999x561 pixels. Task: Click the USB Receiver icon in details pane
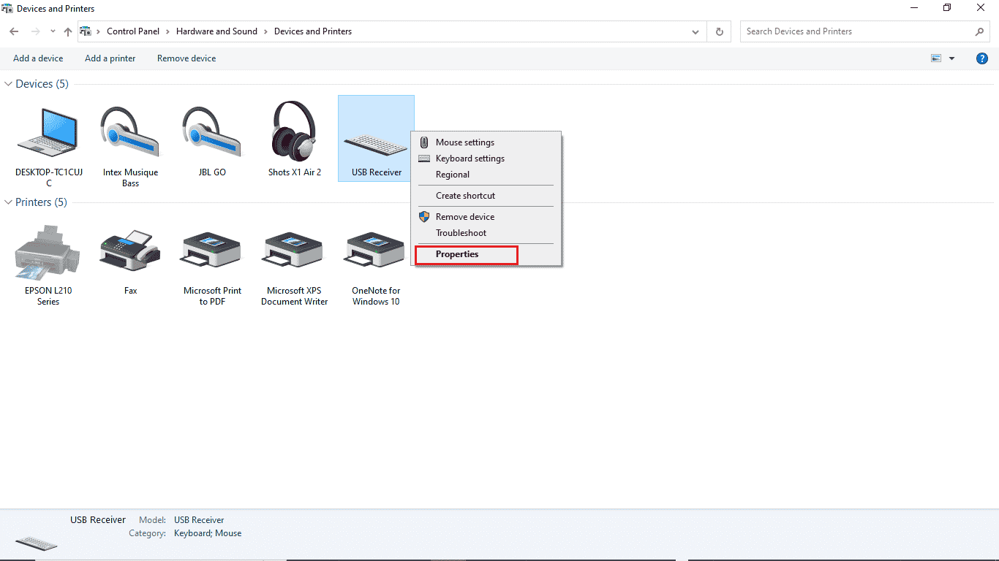point(36,543)
